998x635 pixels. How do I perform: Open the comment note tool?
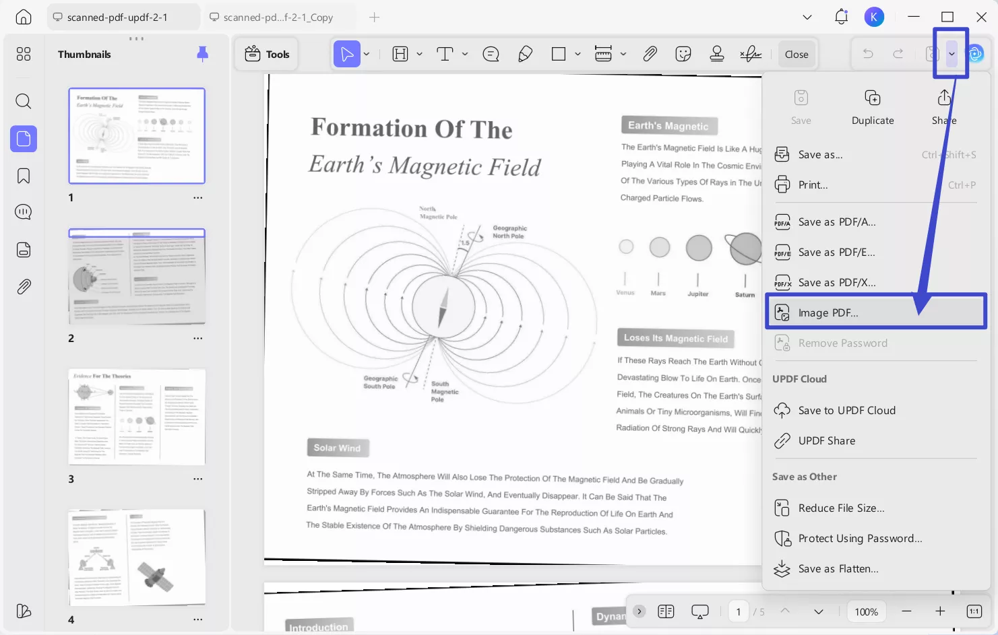491,54
